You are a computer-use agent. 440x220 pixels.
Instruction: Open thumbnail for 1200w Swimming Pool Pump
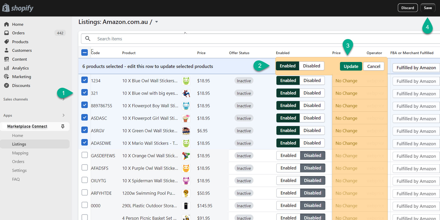pos(186,193)
